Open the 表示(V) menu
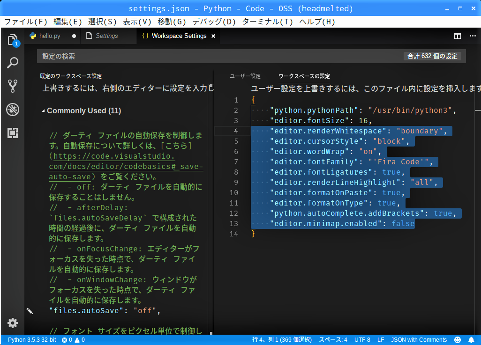Screen dimensions: 481x345 point(137,22)
